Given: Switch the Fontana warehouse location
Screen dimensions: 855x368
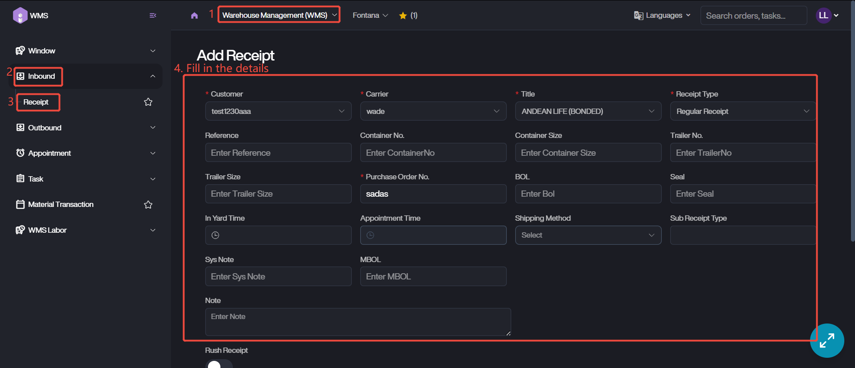Looking at the screenshot, I should (370, 16).
